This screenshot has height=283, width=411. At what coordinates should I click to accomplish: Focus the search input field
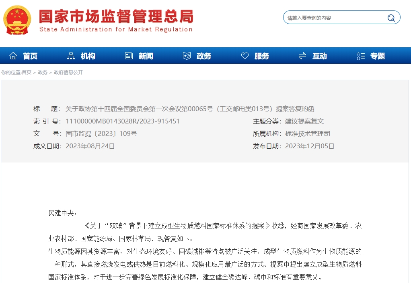[x=334, y=18]
